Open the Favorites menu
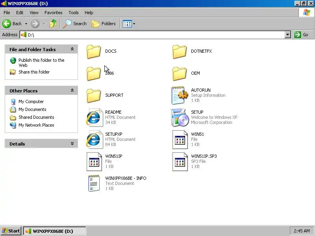The height and width of the screenshot is (236, 315). (x=54, y=13)
